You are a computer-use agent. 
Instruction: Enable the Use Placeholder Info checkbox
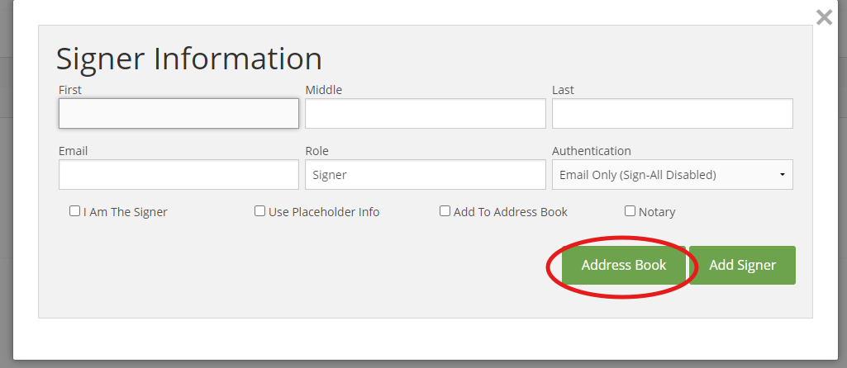pyautogui.click(x=259, y=211)
